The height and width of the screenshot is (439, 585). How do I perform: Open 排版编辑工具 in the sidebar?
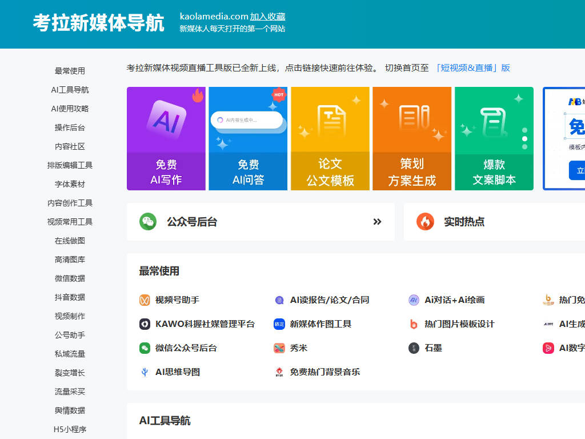point(70,165)
